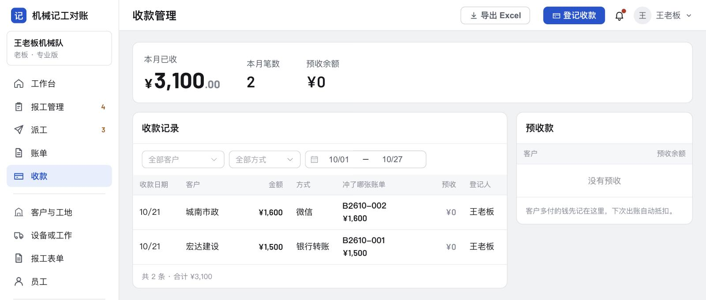The image size is (706, 300).
Task: Click the 客户与工地 building icon
Action: 19,212
